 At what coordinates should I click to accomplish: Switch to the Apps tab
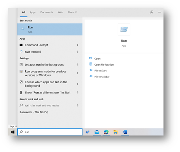tap(33, 12)
